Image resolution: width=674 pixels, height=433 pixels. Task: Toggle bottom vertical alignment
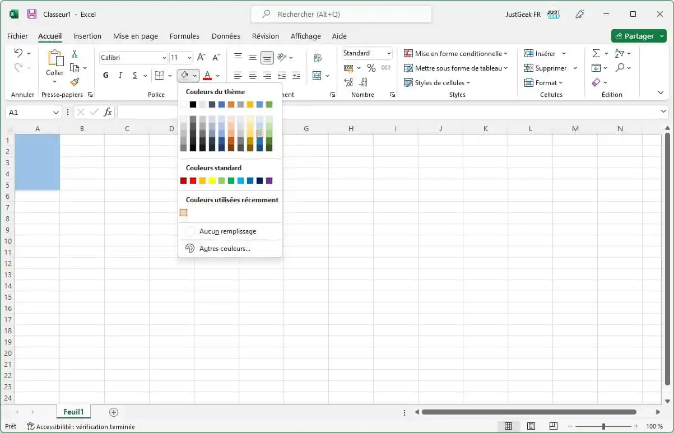coord(267,57)
